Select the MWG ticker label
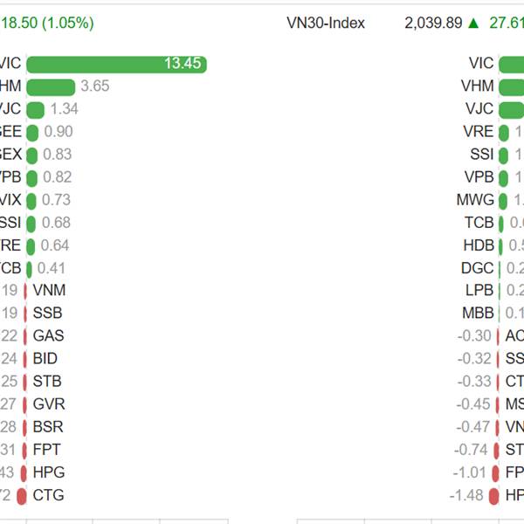This screenshot has height=524, width=524. coord(475,200)
